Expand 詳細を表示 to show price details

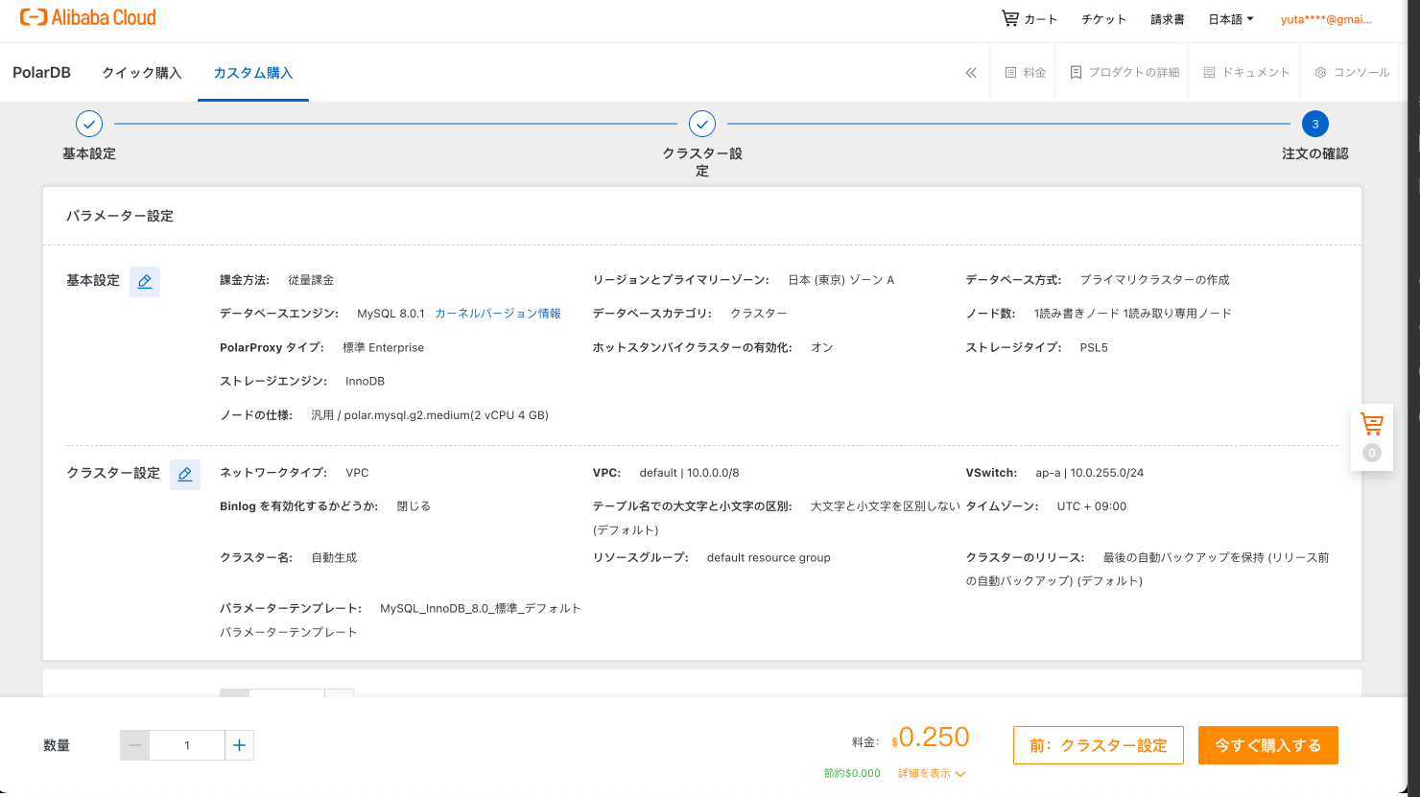click(x=924, y=774)
